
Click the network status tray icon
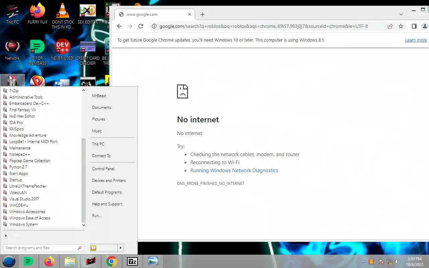coord(389,262)
